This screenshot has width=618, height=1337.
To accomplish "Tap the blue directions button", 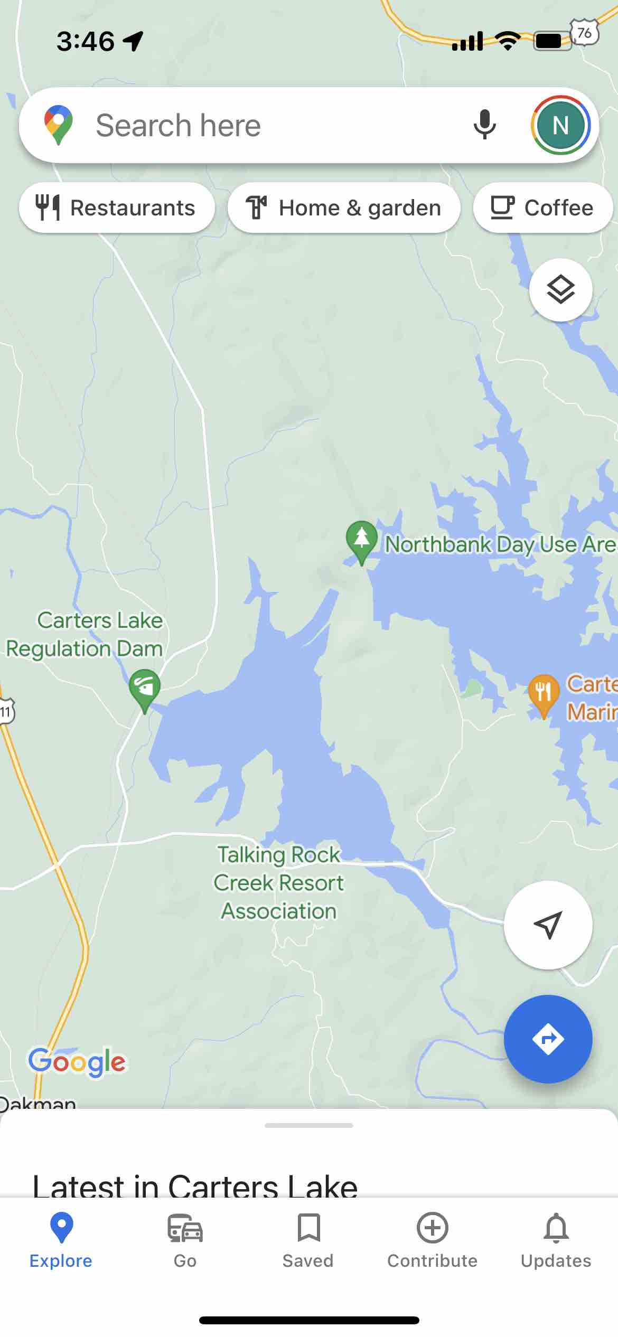I will click(x=548, y=1039).
